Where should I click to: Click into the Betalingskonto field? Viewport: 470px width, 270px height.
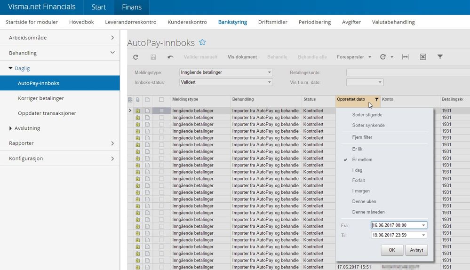pos(408,72)
